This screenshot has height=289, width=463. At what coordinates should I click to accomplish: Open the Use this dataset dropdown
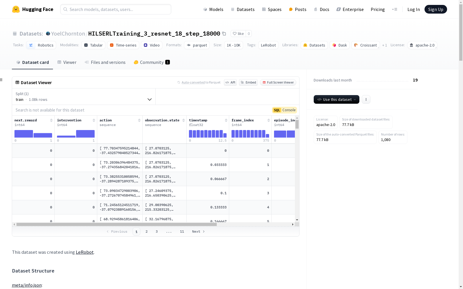(x=337, y=99)
